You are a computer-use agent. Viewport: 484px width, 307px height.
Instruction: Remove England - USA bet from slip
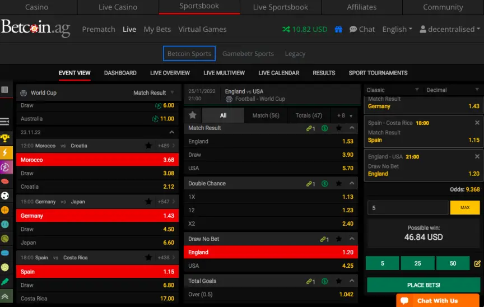[477, 156]
